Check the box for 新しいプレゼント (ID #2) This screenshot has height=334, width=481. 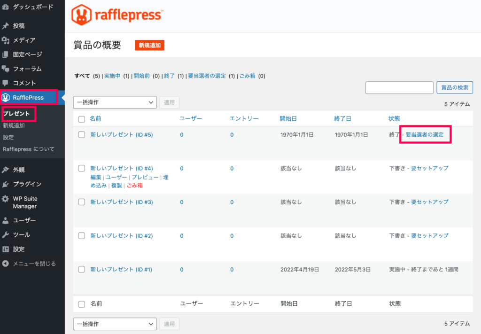pos(82,236)
